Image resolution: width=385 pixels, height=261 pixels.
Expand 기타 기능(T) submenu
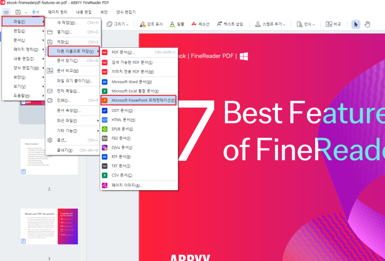(73, 131)
